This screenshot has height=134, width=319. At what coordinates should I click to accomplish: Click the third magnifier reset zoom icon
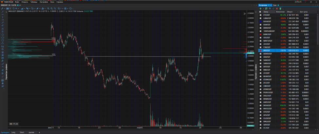pyautogui.click(x=55, y=9)
